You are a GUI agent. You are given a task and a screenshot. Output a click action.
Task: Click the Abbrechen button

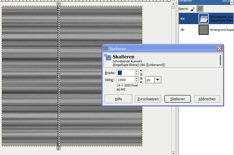[x=207, y=99]
